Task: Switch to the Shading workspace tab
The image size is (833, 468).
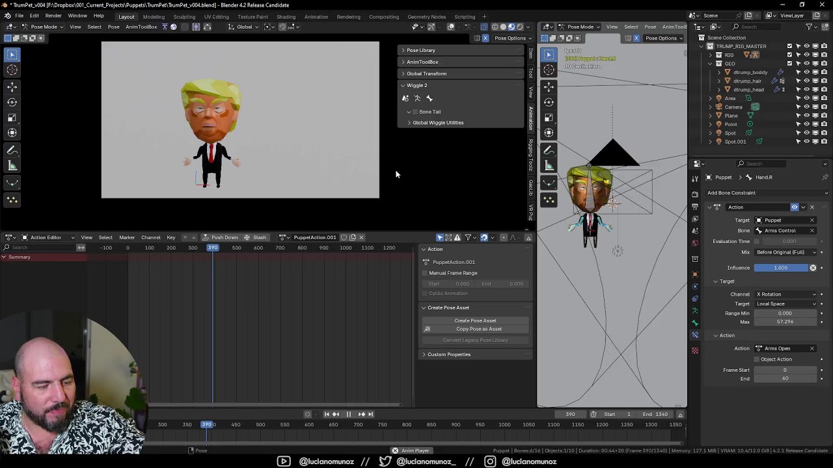Action: [x=286, y=16]
